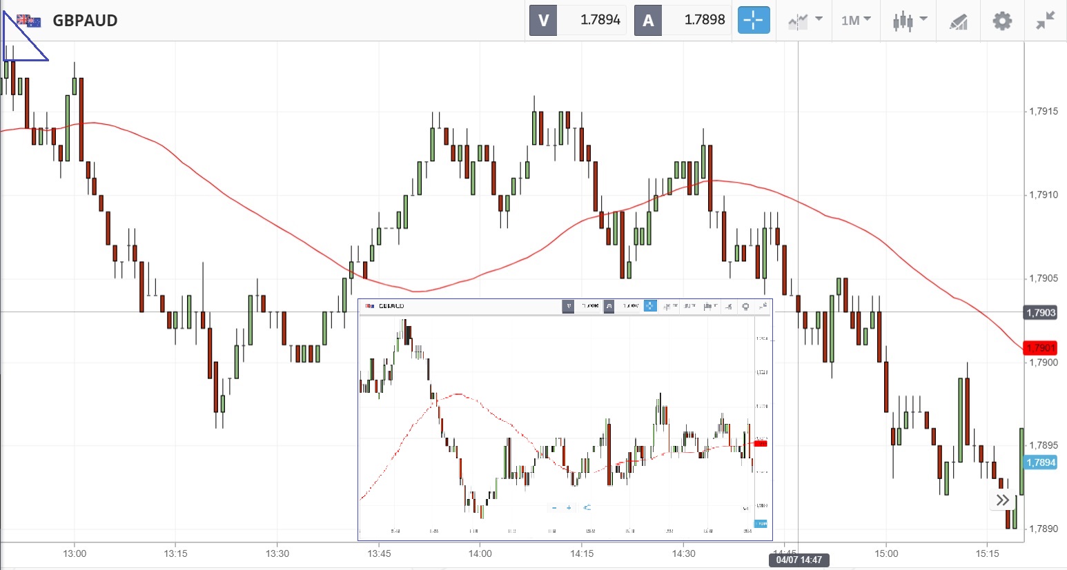Click the share icon in the mini chart
The width and height of the screenshot is (1067, 570).
point(587,508)
